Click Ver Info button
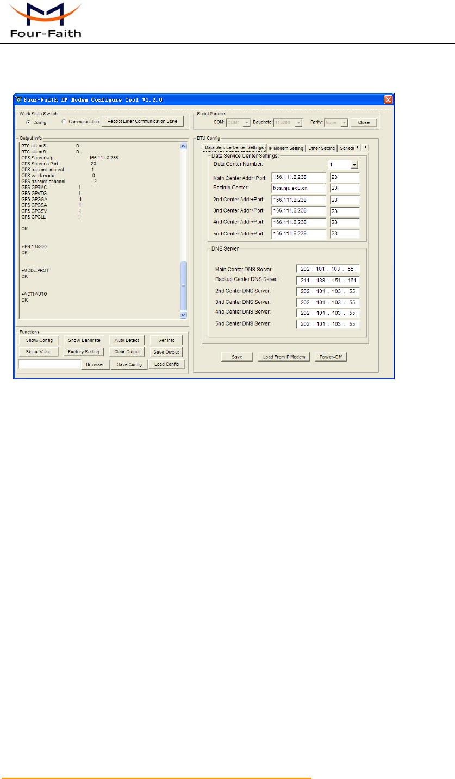 click(166, 340)
